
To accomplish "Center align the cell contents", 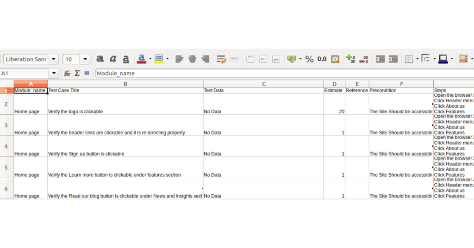I will (192, 59).
